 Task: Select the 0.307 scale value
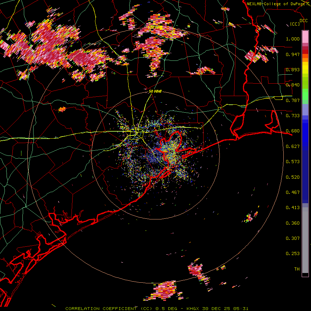point(293,238)
